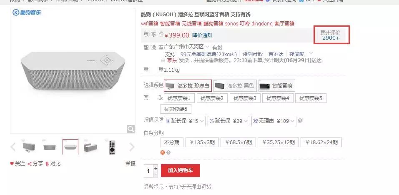Click the magnifier zoom icon on product image
399x195 pixels.
click(130, 129)
